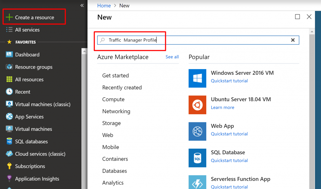
Task: Click the Serverless Function App tile icon
Action: pyautogui.click(x=197, y=182)
